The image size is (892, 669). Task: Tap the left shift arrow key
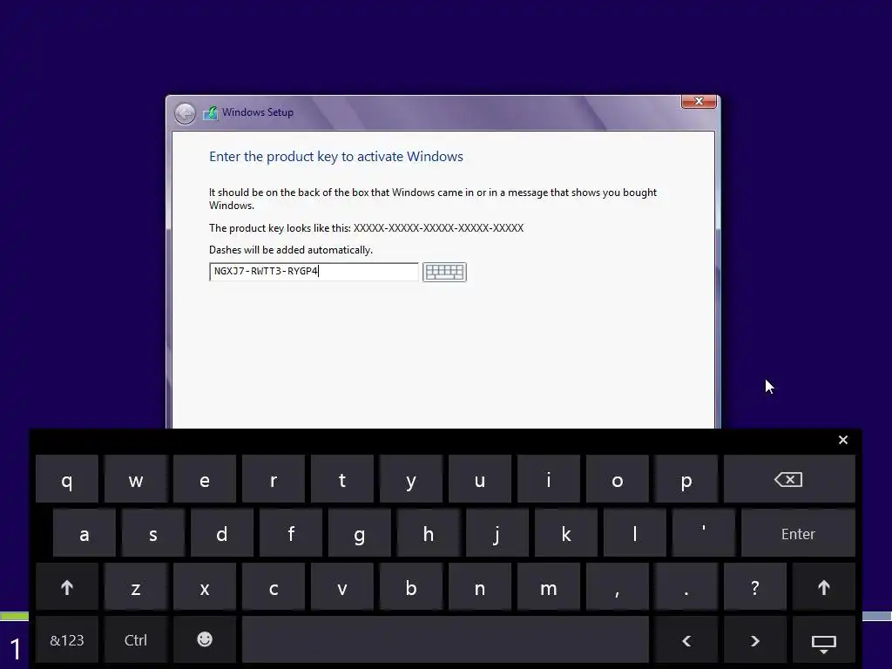pyautogui.click(x=66, y=588)
